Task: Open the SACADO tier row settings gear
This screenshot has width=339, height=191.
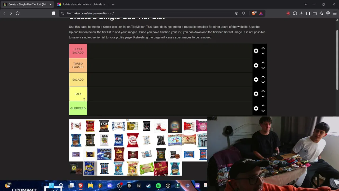Action: (256, 80)
